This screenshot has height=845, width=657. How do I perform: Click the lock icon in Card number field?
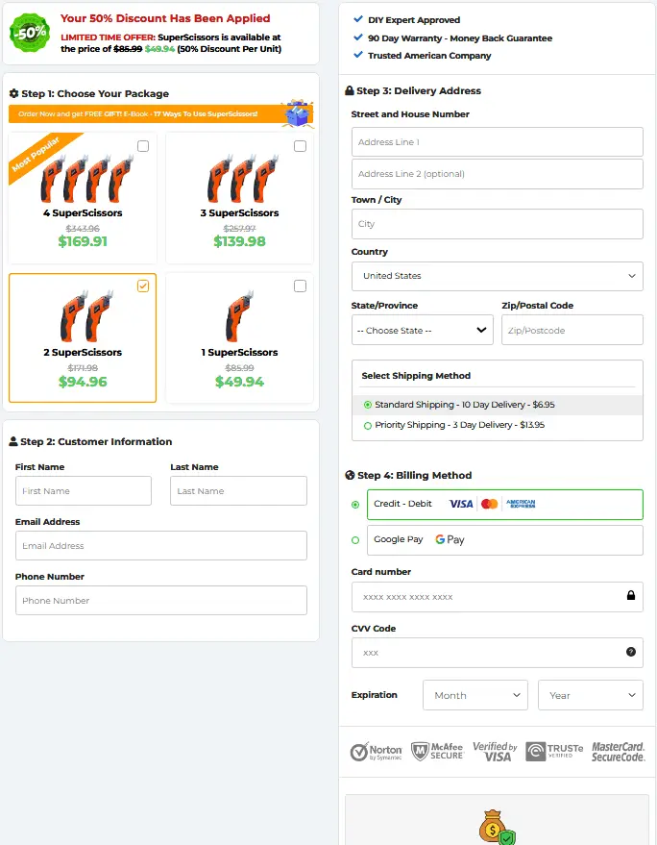[631, 595]
